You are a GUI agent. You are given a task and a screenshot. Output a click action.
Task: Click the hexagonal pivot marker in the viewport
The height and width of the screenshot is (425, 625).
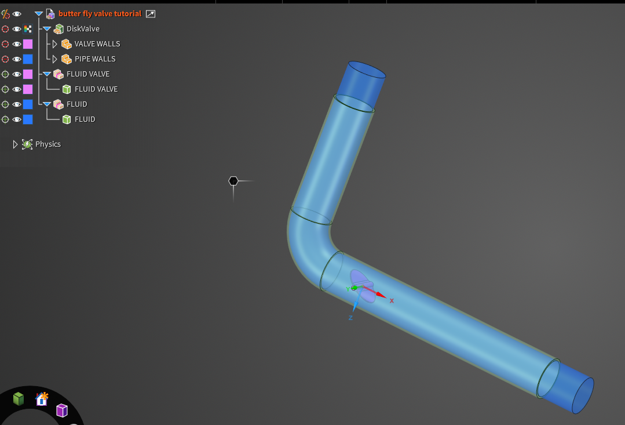point(233,181)
